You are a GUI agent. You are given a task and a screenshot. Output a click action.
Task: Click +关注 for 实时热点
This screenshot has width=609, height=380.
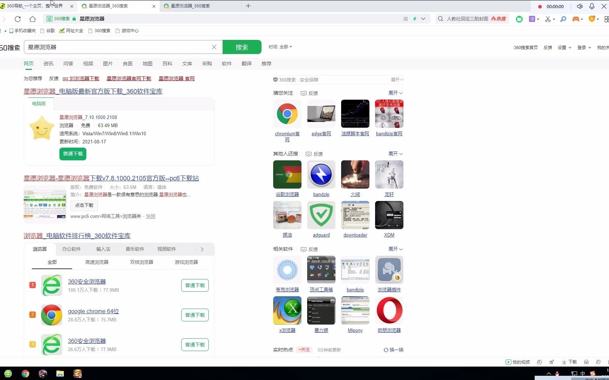click(x=304, y=350)
